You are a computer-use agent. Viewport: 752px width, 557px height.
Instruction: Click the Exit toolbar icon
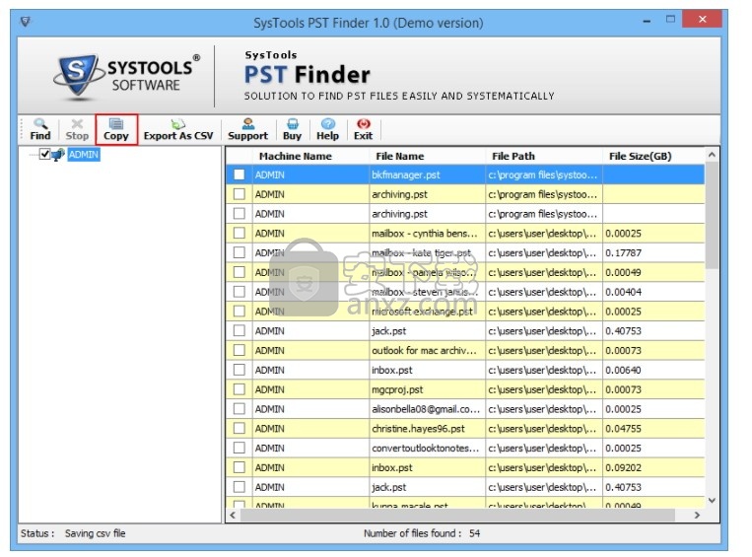(363, 129)
